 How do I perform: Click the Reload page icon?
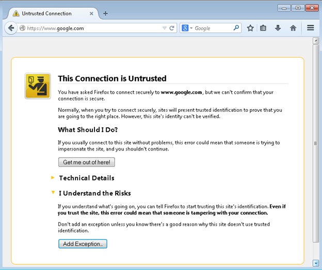(172, 28)
